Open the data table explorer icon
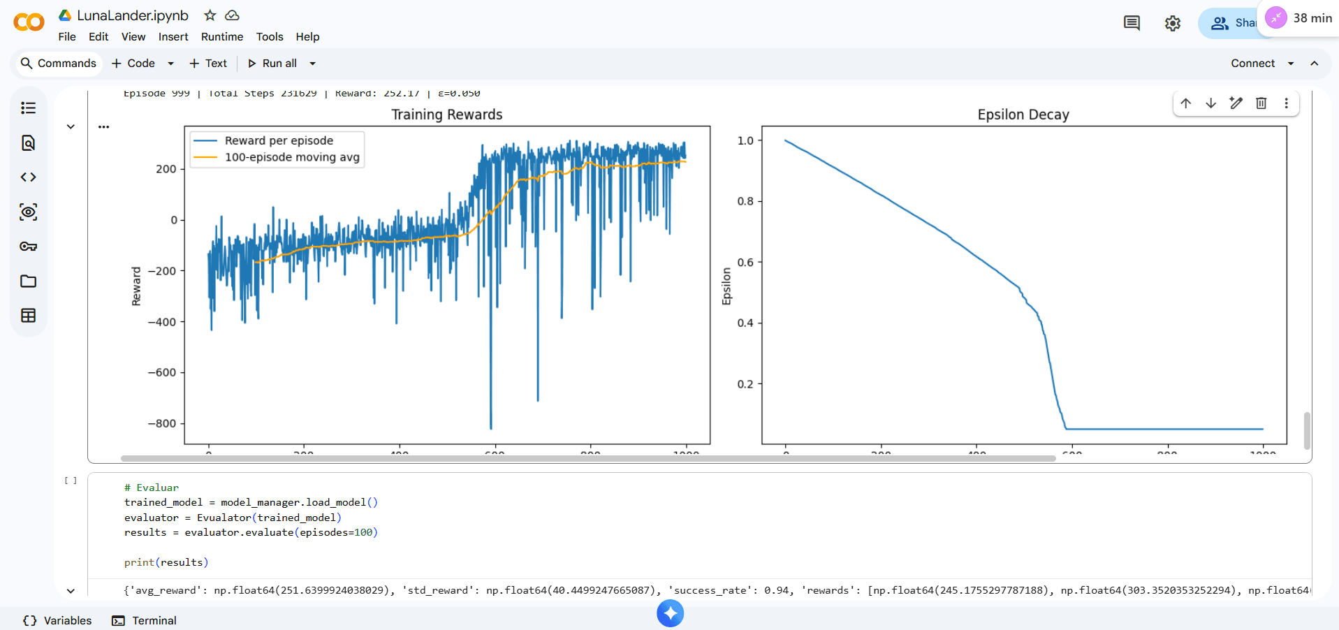The image size is (1339, 630). click(x=28, y=316)
